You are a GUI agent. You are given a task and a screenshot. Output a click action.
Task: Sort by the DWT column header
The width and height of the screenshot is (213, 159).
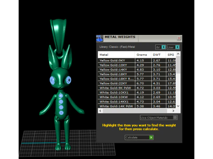coord(158,55)
